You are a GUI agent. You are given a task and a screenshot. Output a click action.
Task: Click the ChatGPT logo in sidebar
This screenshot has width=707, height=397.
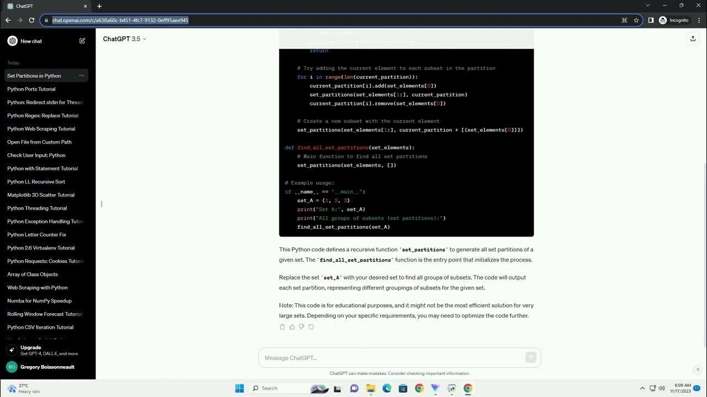coord(12,41)
